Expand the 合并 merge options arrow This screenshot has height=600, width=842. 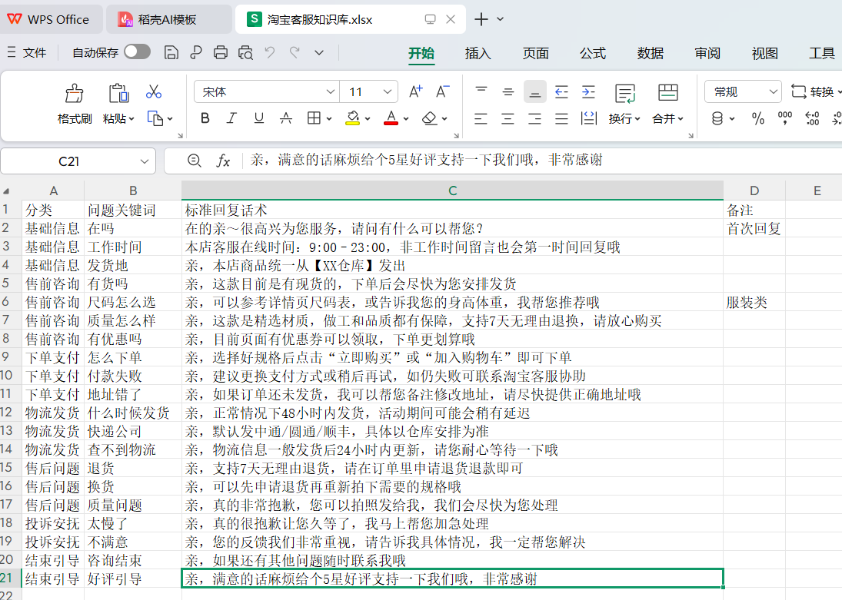click(x=681, y=119)
